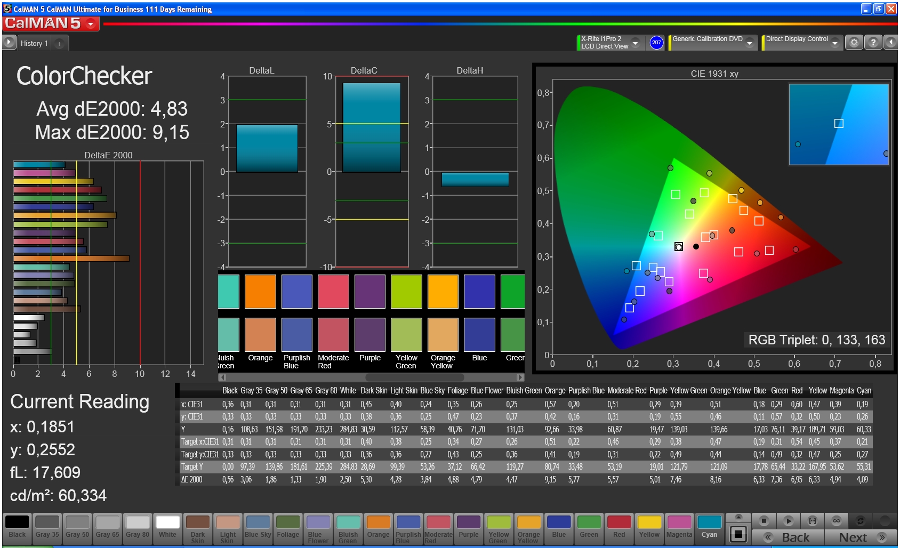Select the Purplish Blue patch button
Image resolution: width=900 pixels, height=548 pixels.
(x=408, y=529)
